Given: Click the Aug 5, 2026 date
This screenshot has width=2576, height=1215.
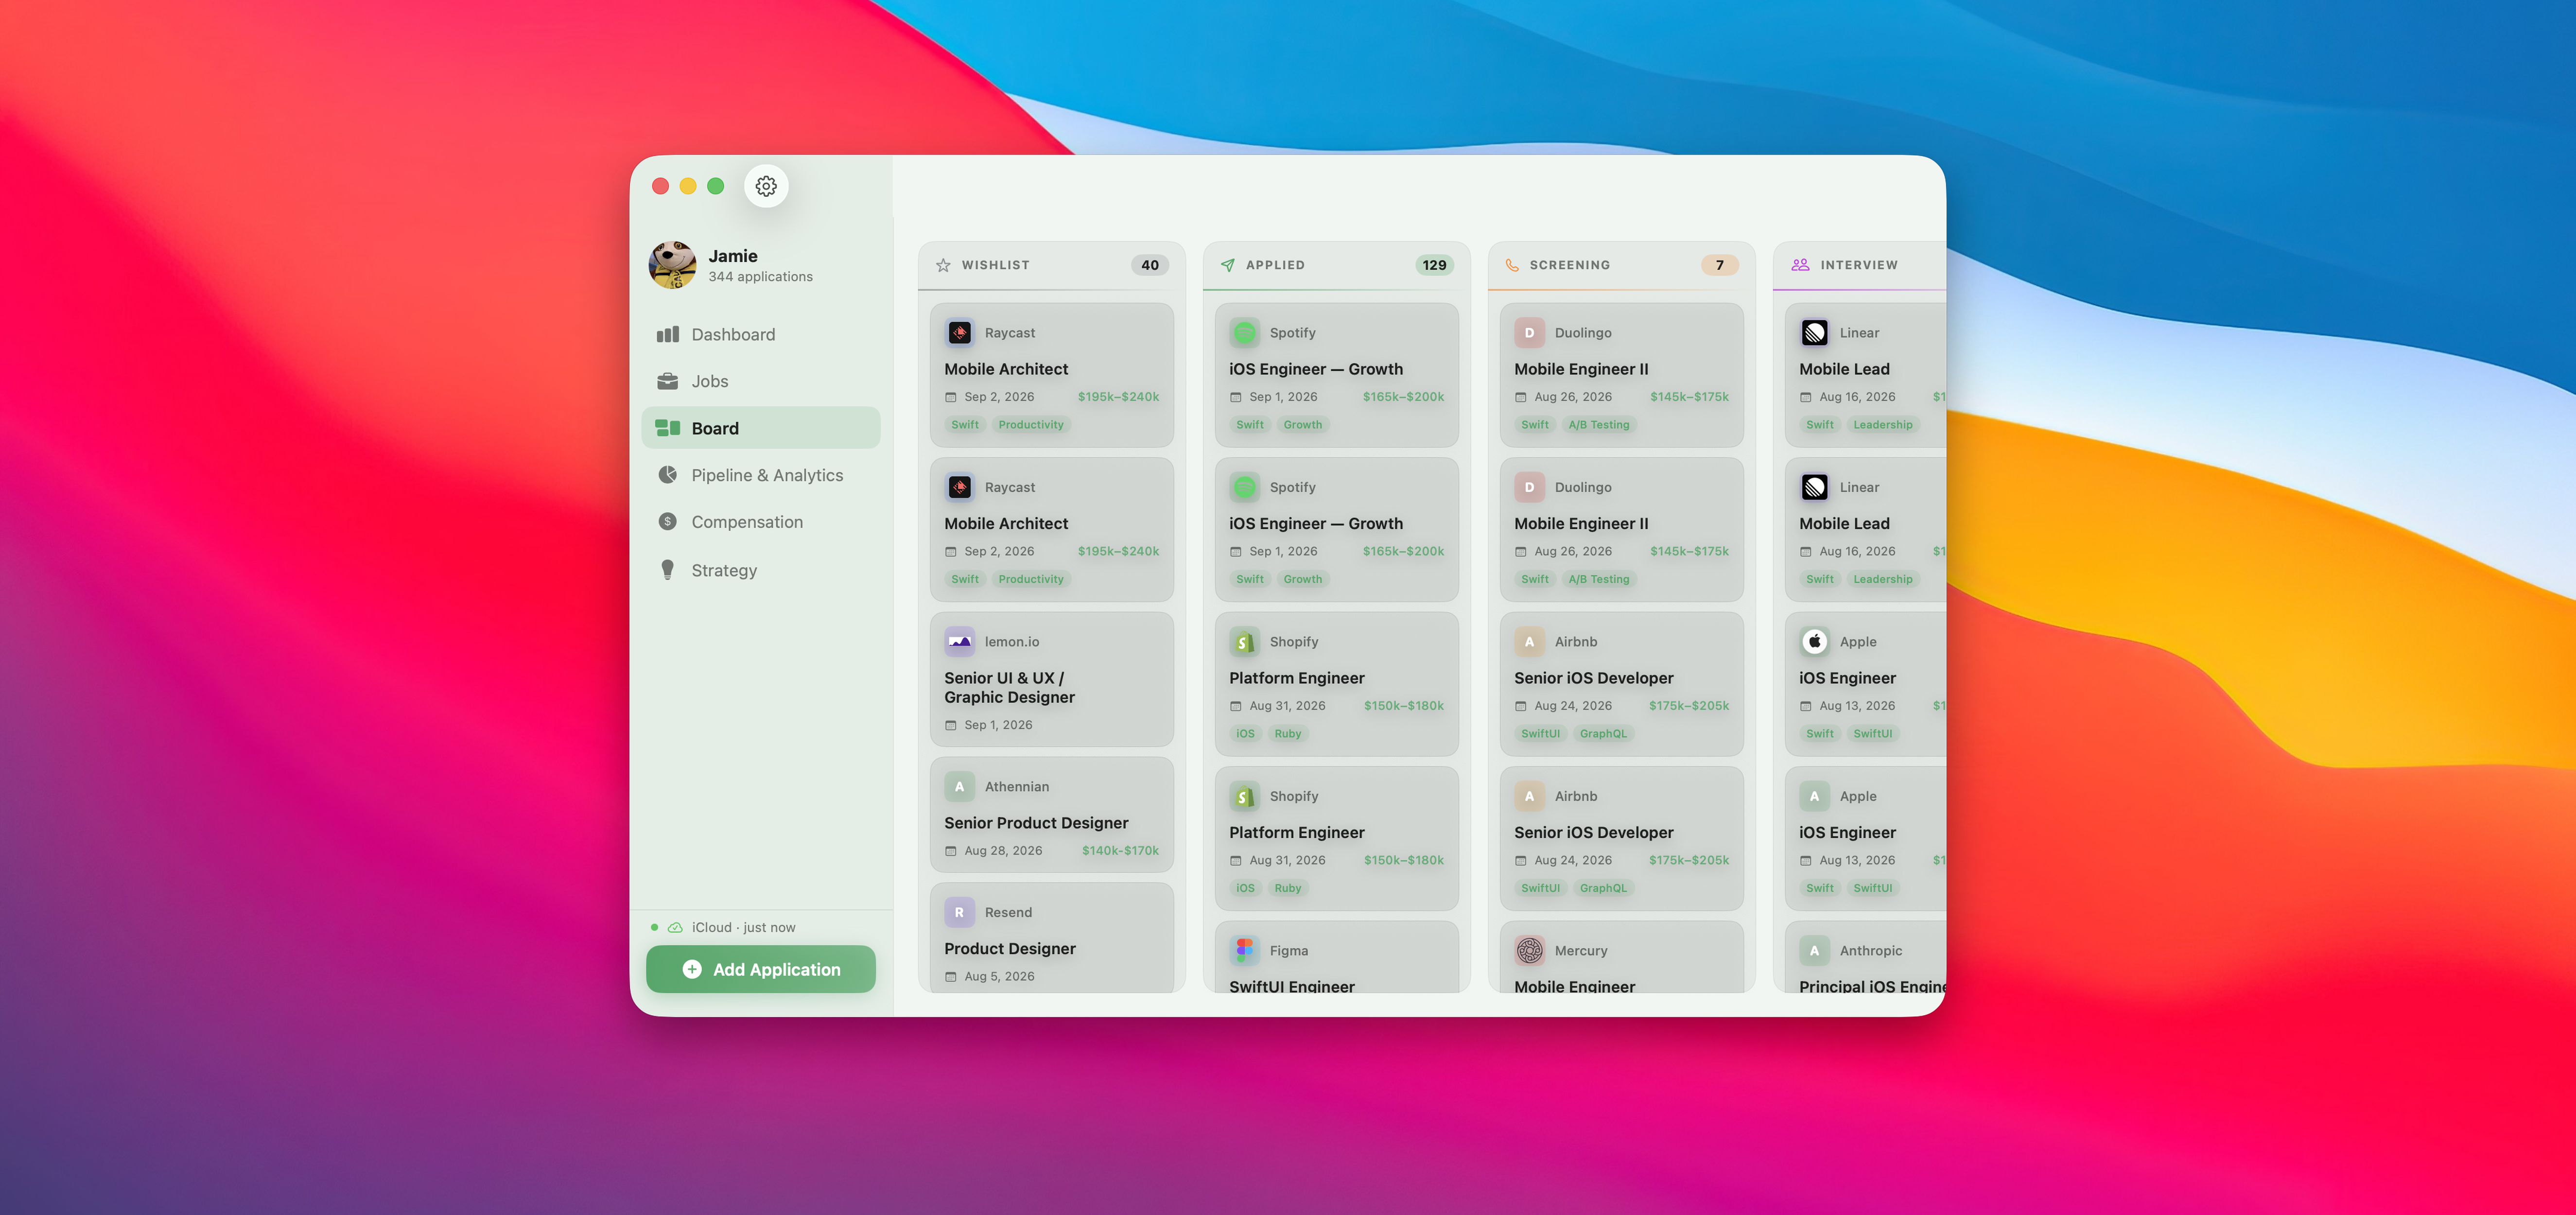Looking at the screenshot, I should tap(999, 977).
